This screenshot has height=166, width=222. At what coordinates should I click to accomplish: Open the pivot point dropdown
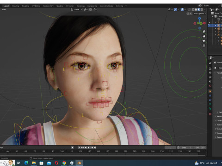tap(86, 10)
